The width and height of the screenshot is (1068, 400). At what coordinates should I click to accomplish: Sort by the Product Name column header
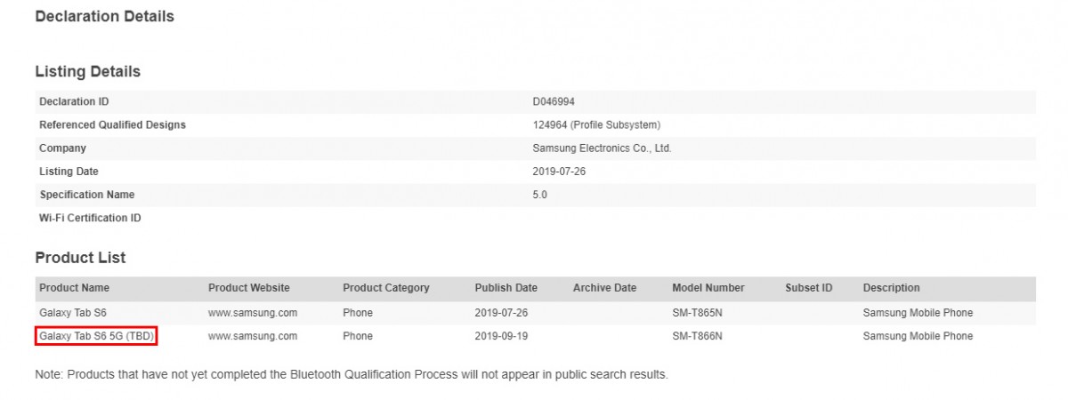tap(75, 288)
